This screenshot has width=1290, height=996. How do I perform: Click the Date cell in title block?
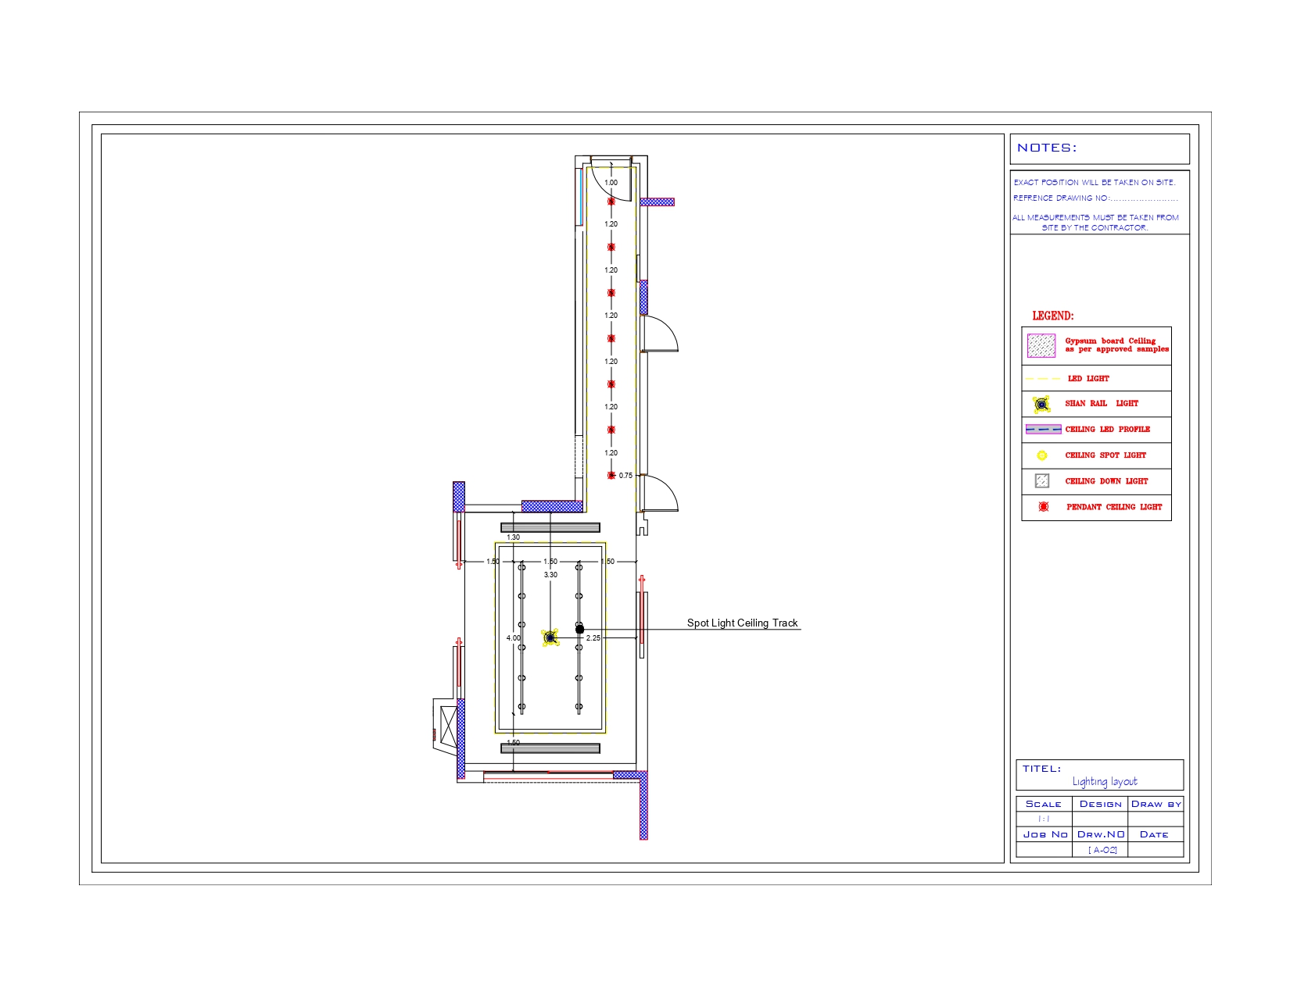pos(1156,834)
